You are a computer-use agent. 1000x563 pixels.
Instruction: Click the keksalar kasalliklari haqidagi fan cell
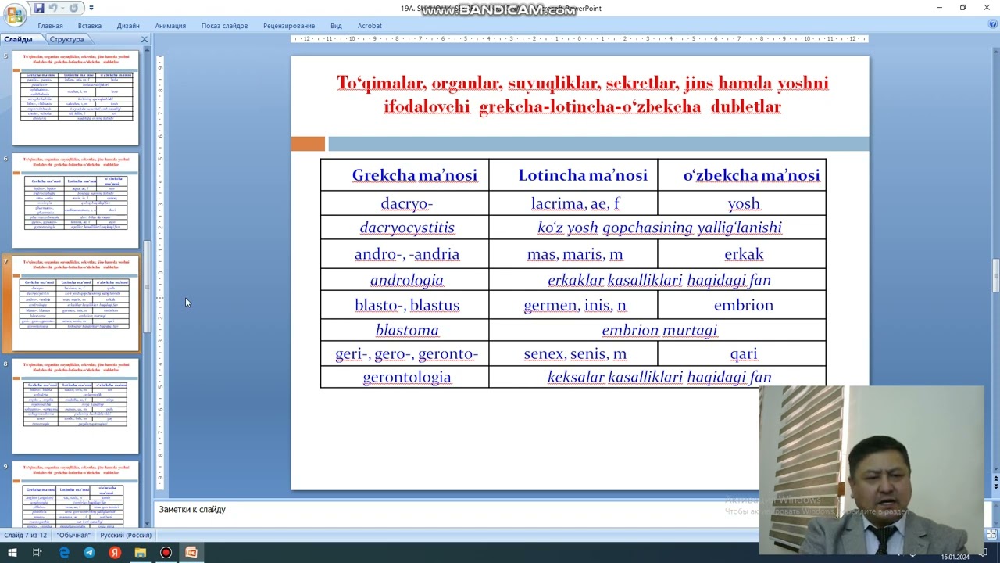(658, 377)
